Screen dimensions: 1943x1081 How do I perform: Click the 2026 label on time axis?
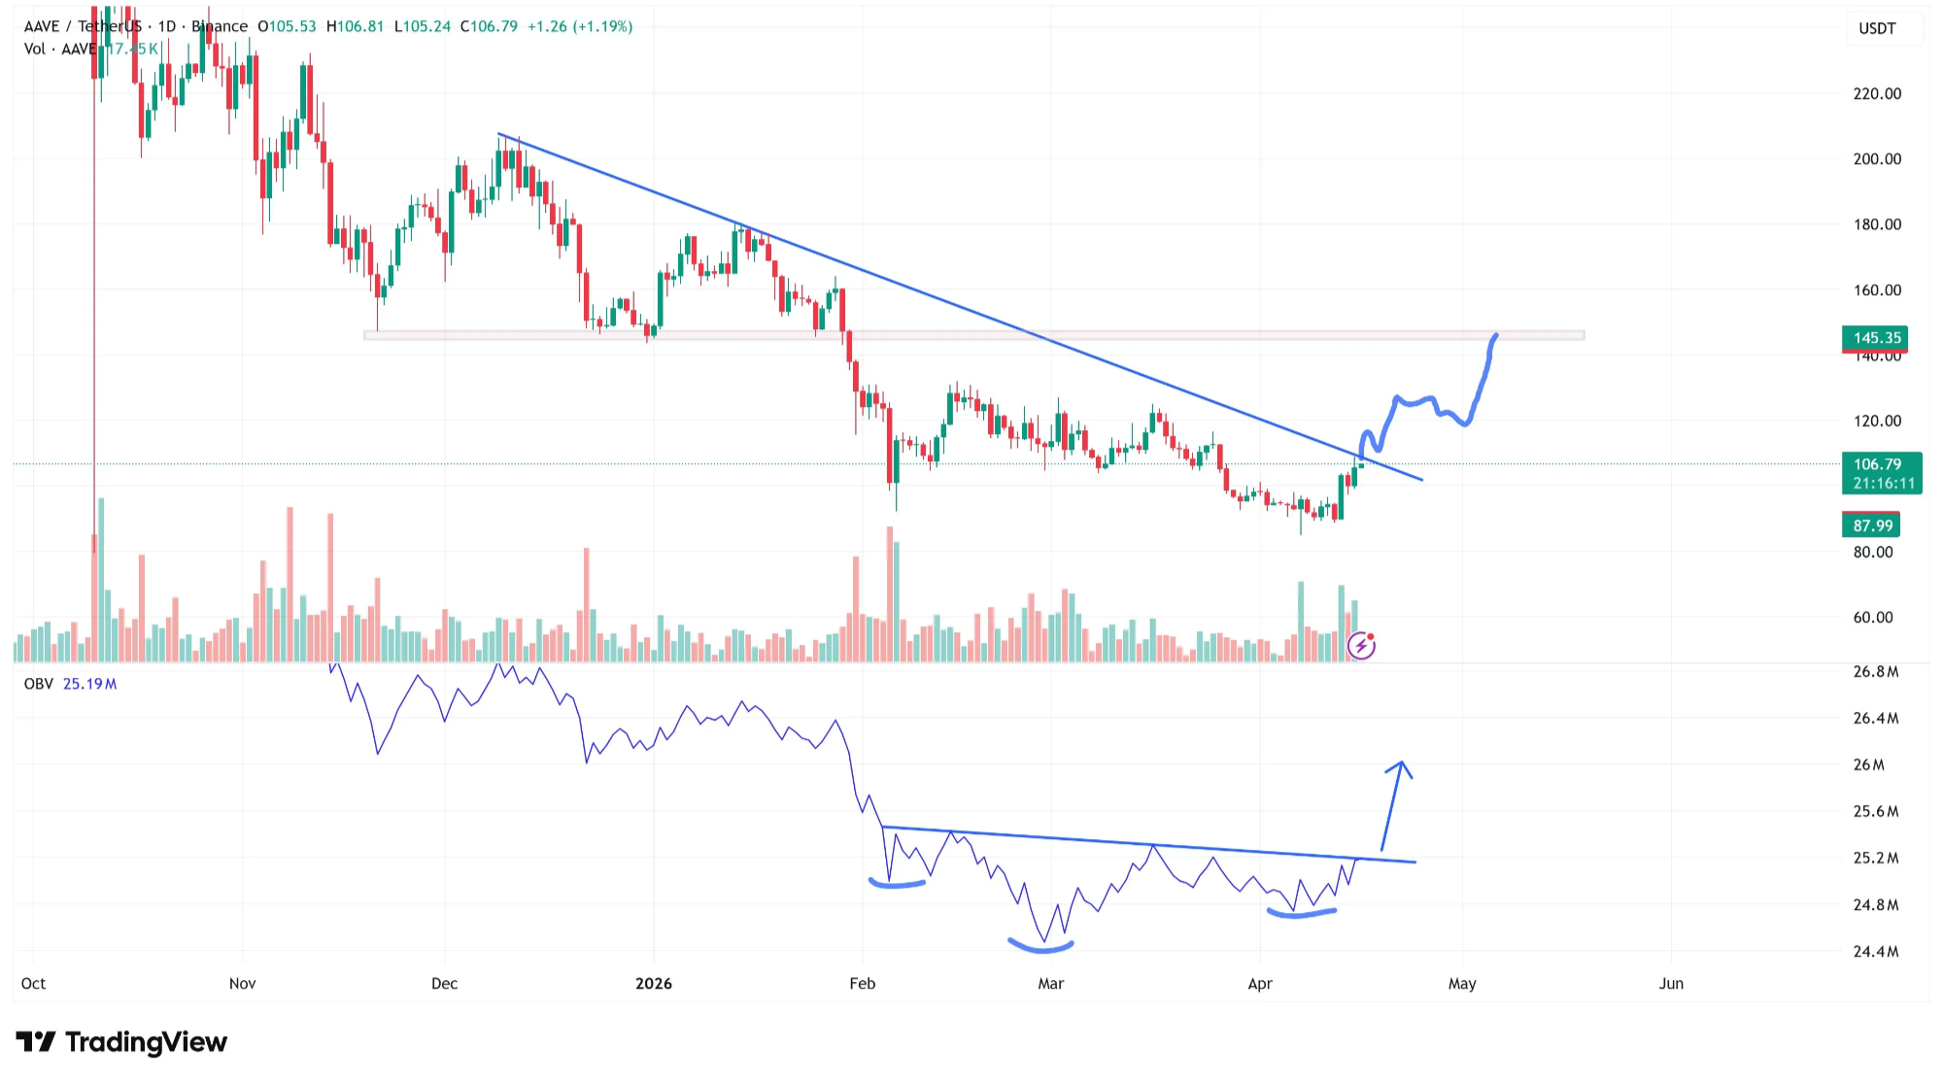pyautogui.click(x=654, y=983)
